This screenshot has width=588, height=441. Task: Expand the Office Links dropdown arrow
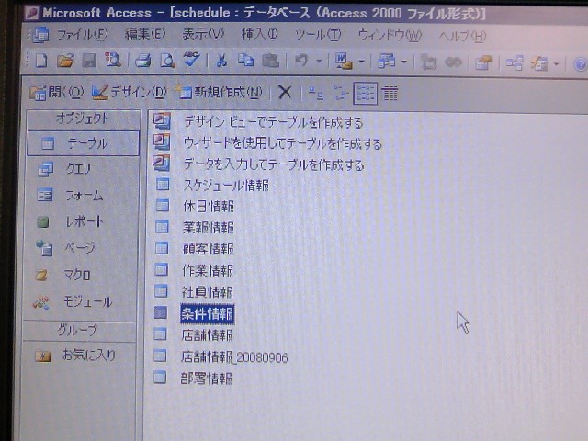point(361,62)
